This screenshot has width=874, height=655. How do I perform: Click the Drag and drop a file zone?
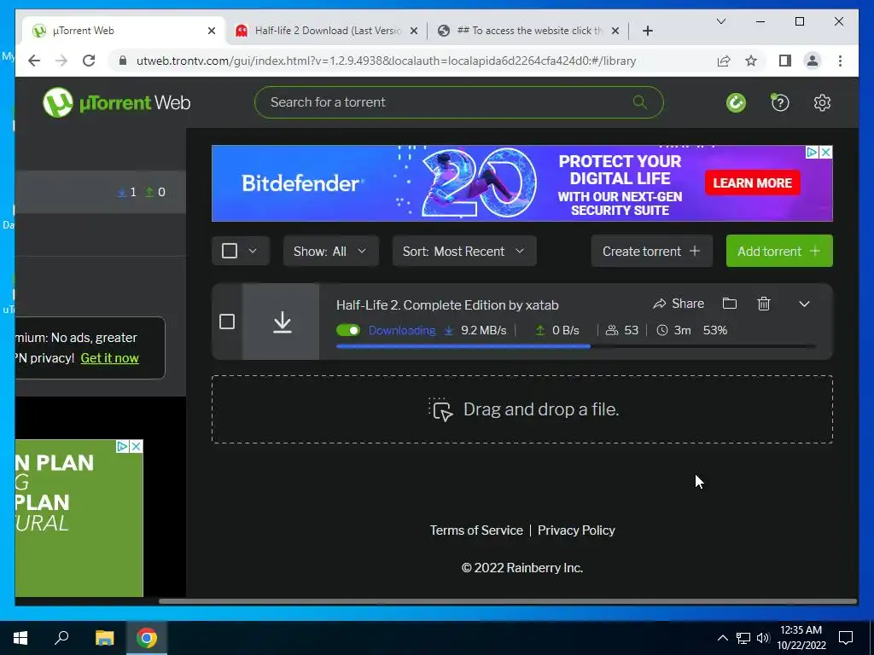522,409
